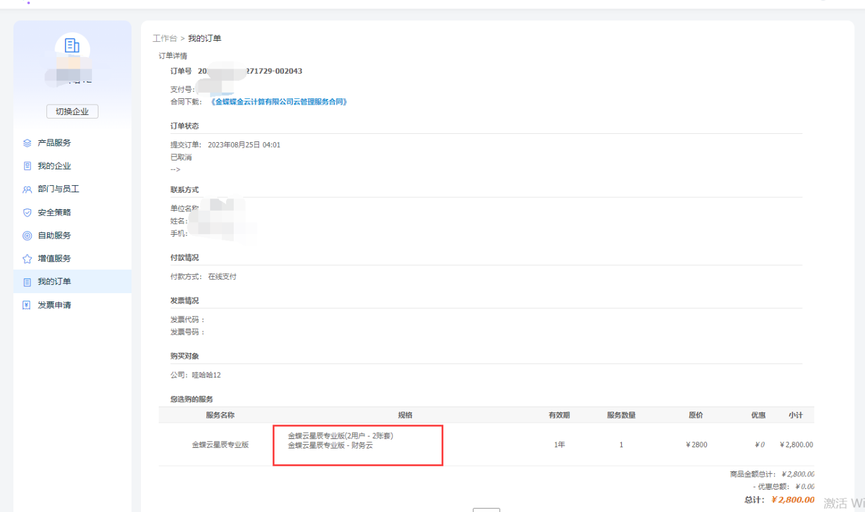Click the 订单状态 section heading
The image size is (865, 512).
(x=184, y=126)
